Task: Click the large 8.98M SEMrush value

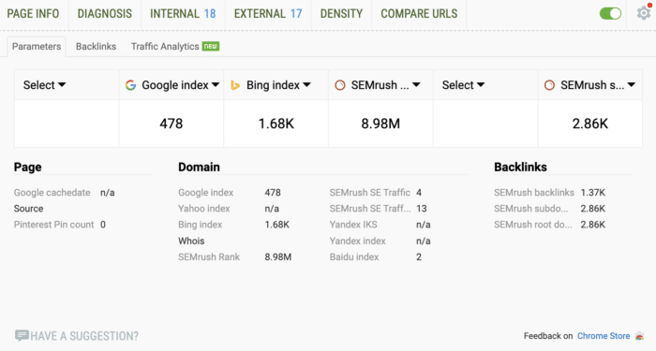Action: 380,124
